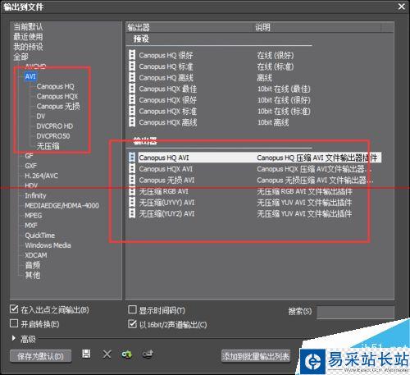Click the export preset icon
This screenshot has width=410, height=375.
(x=148, y=354)
